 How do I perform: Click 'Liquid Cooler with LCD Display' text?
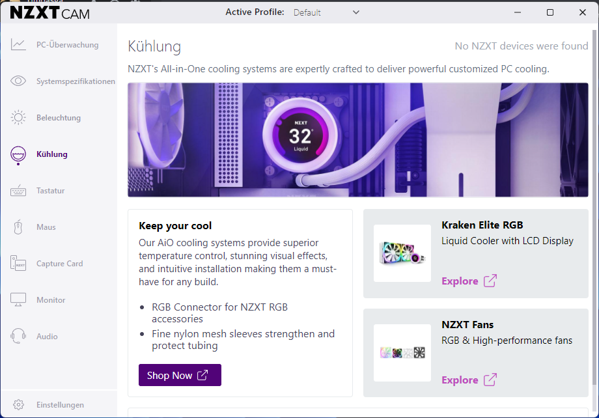507,241
